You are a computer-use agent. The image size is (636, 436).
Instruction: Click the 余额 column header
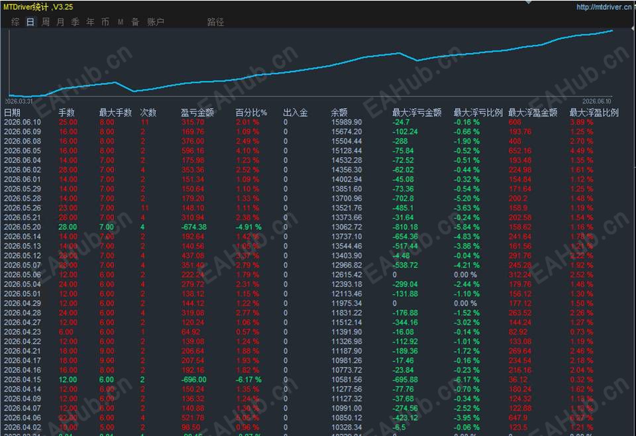point(339,113)
